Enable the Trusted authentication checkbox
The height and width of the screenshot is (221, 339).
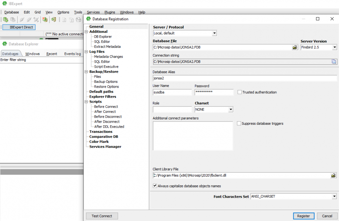coord(239,92)
